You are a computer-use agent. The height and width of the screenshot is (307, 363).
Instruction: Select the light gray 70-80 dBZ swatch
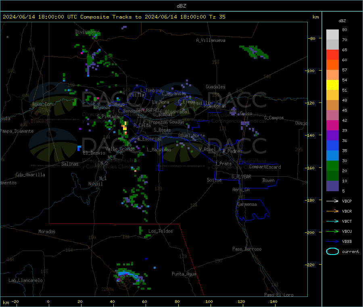(x=332, y=35)
